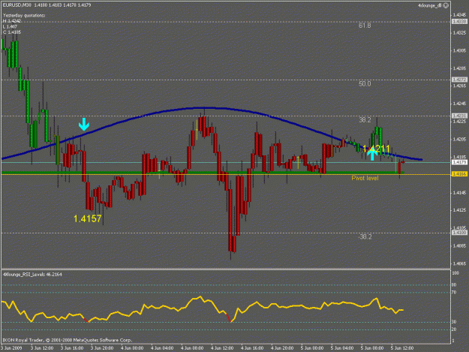Click the 1.4100 Fibonacci price tag
This screenshot has width=469, height=352.
459,233
